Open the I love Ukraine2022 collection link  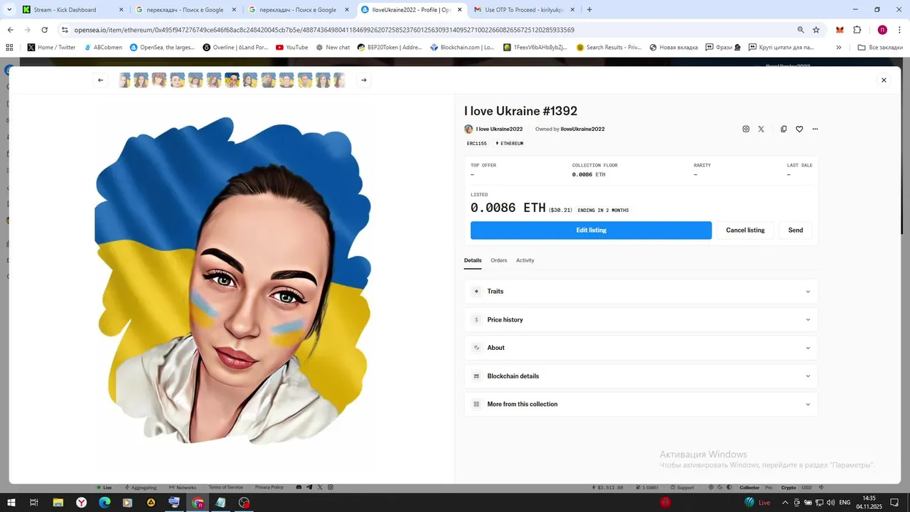(499, 129)
